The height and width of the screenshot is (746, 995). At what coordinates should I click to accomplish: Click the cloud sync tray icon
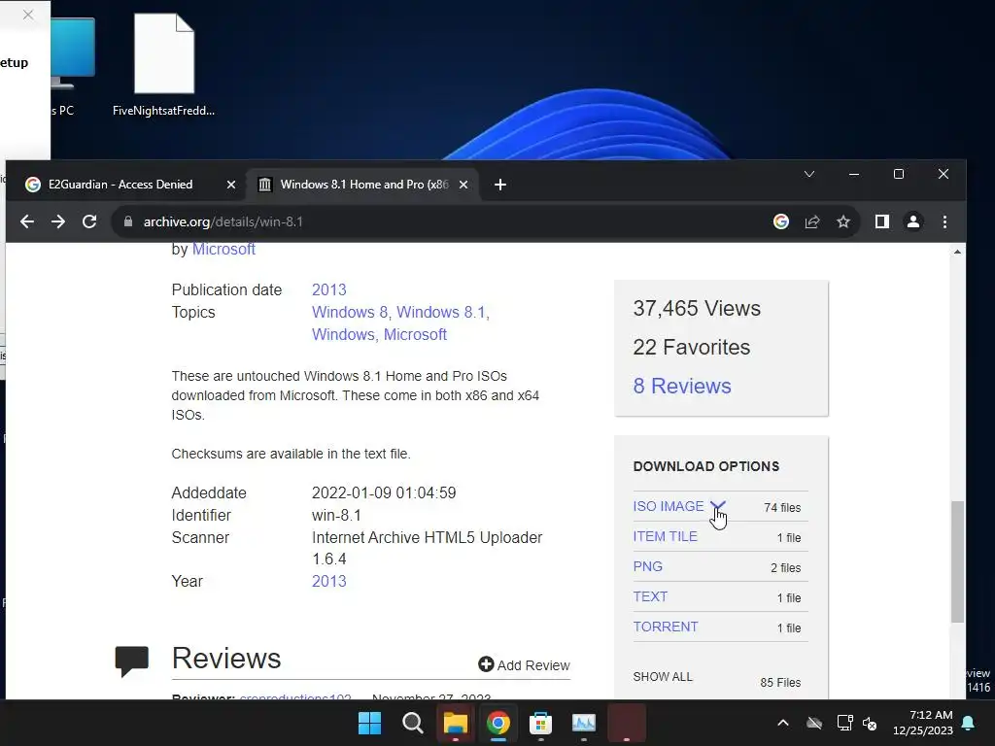pyautogui.click(x=814, y=723)
